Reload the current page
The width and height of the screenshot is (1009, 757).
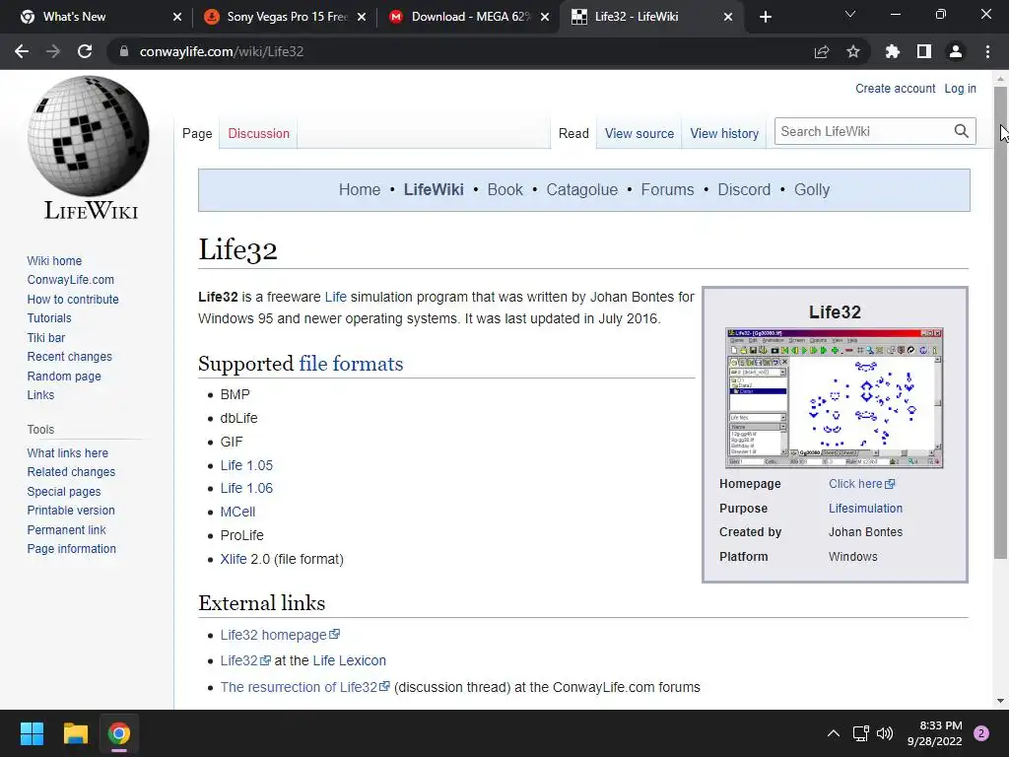[x=85, y=51]
